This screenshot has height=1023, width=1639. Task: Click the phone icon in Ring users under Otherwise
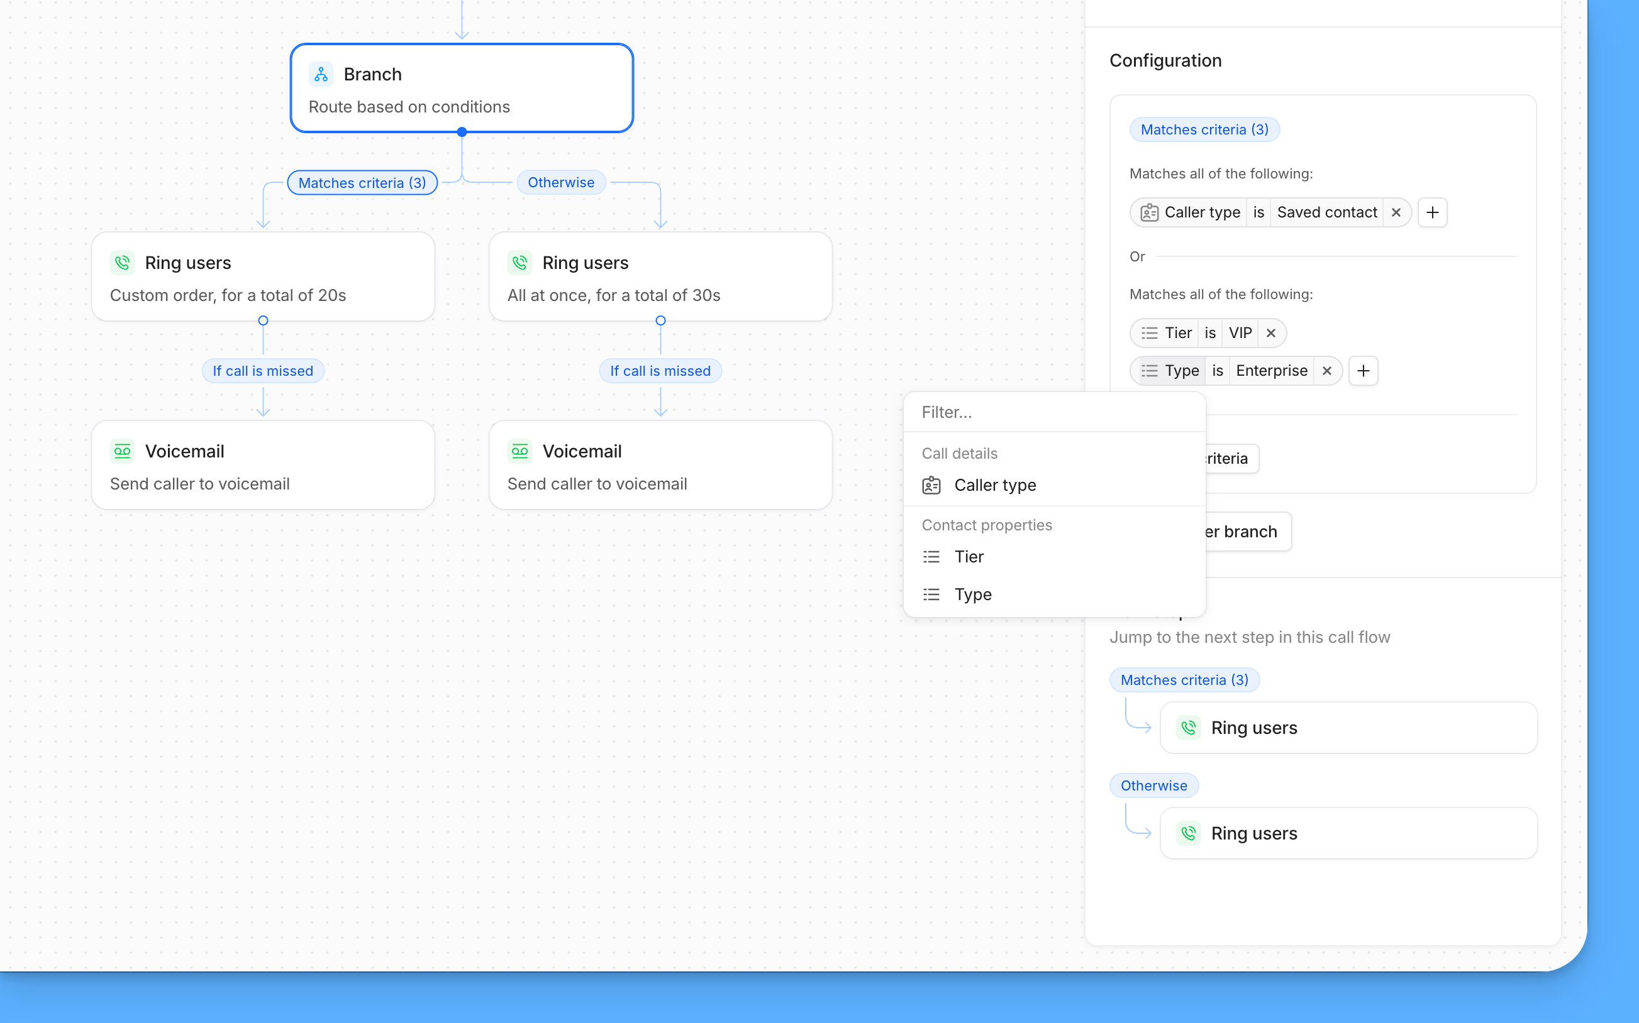coord(1189,834)
